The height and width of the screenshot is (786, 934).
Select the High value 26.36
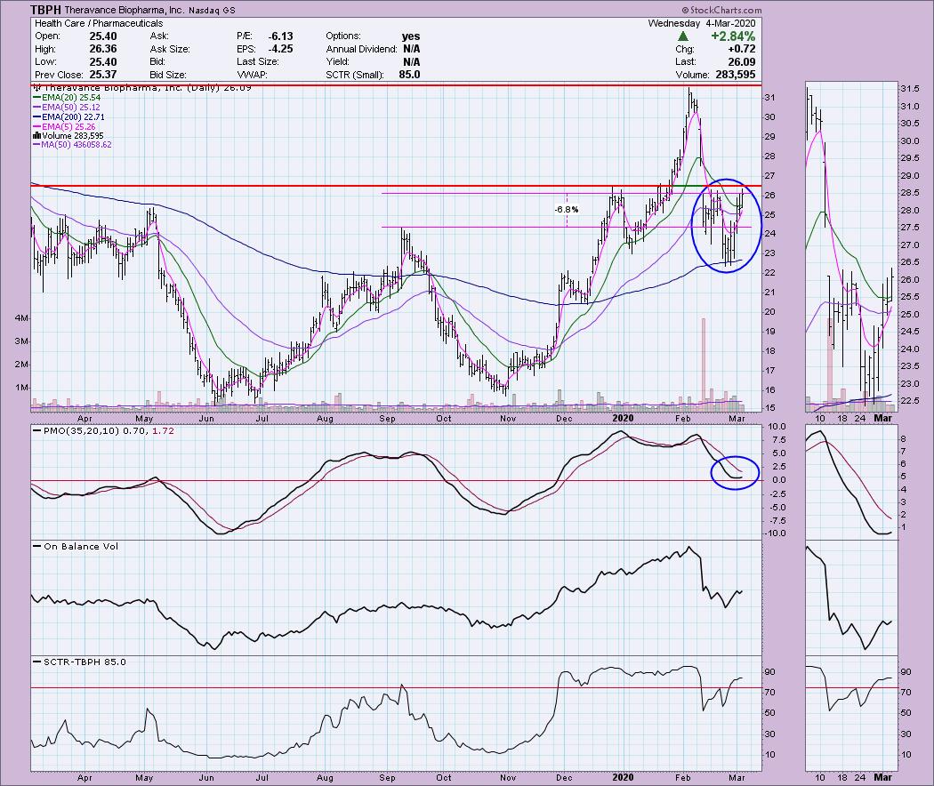tap(103, 49)
